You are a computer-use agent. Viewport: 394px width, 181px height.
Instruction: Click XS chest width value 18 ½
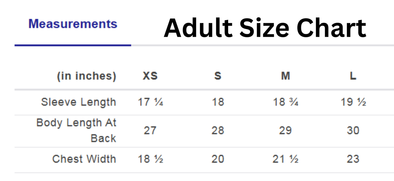click(150, 159)
